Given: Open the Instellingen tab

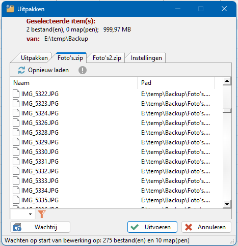Looking at the screenshot, I should [146, 58].
